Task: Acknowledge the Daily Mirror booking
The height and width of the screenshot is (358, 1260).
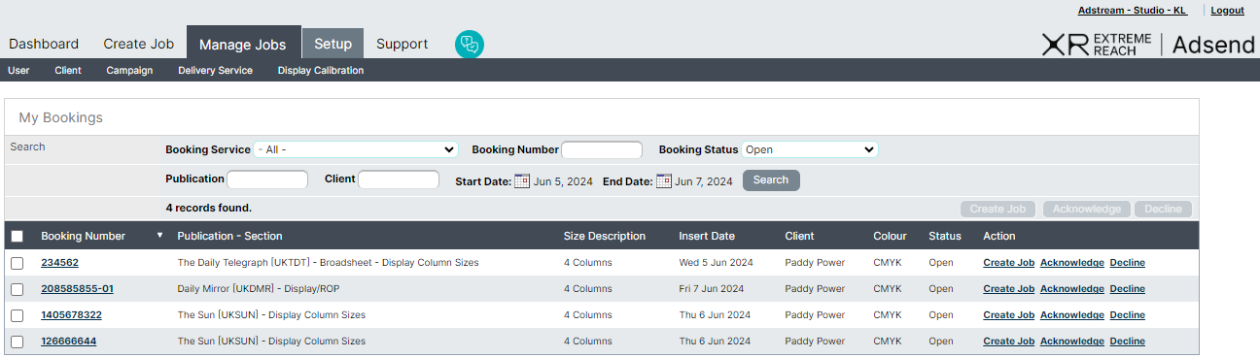Action: (x=1072, y=289)
